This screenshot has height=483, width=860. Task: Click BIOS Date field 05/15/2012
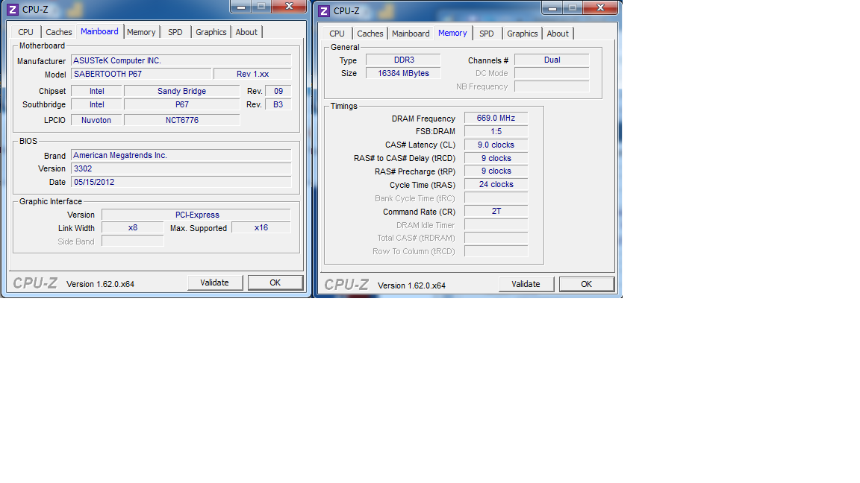(x=181, y=183)
